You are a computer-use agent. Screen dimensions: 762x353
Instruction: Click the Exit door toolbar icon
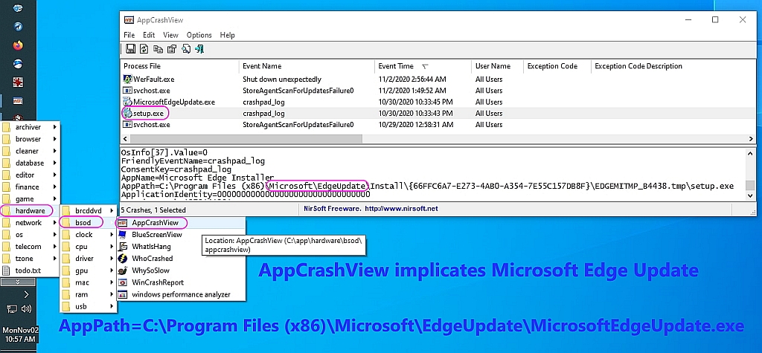coord(199,48)
